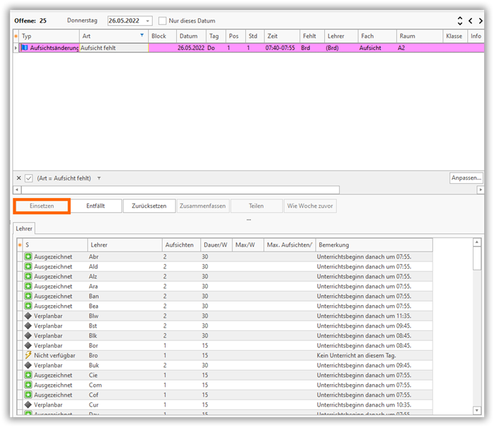Go to the next day with the right arrow
Image resolution: width=494 pixels, height=427 pixels.
(481, 21)
